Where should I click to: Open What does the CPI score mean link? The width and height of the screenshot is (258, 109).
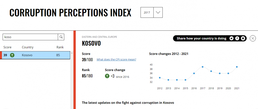coord(116,59)
